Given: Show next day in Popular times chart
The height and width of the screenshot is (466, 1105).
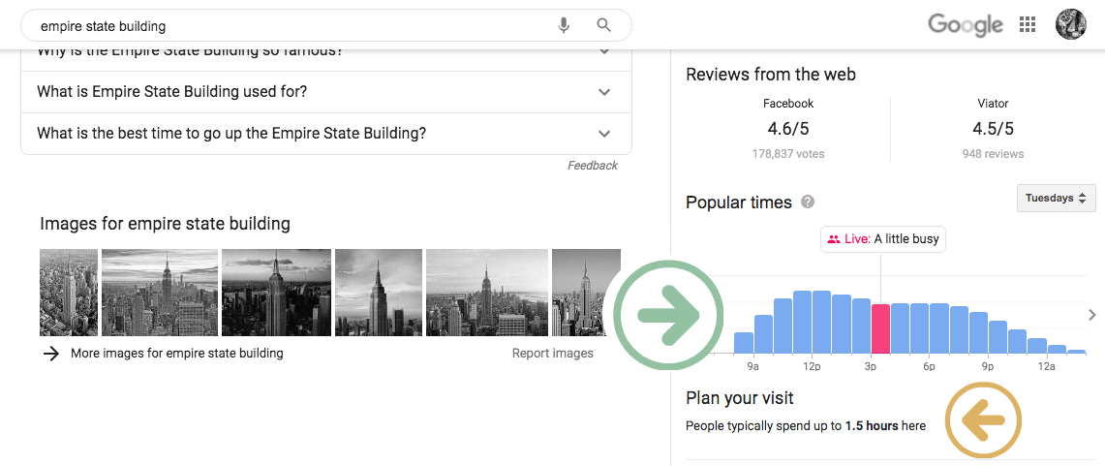Looking at the screenshot, I should (x=1092, y=315).
